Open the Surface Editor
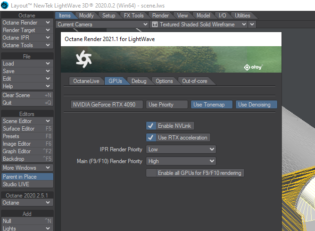This screenshot has width=315, height=231. click(x=27, y=129)
